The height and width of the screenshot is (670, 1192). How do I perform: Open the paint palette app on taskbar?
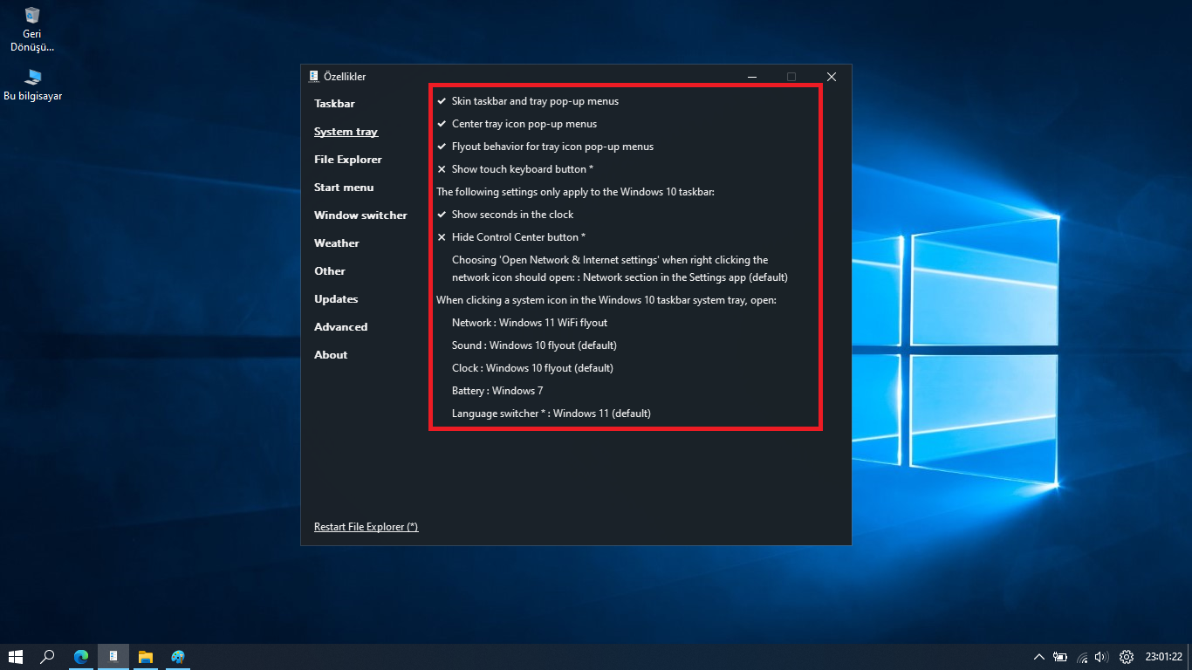(178, 657)
